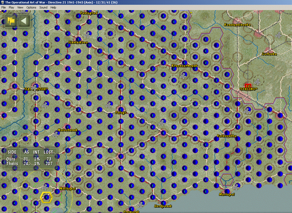Click the 207 losses value
This screenshot has width=292, height=213.
[x=49, y=164]
